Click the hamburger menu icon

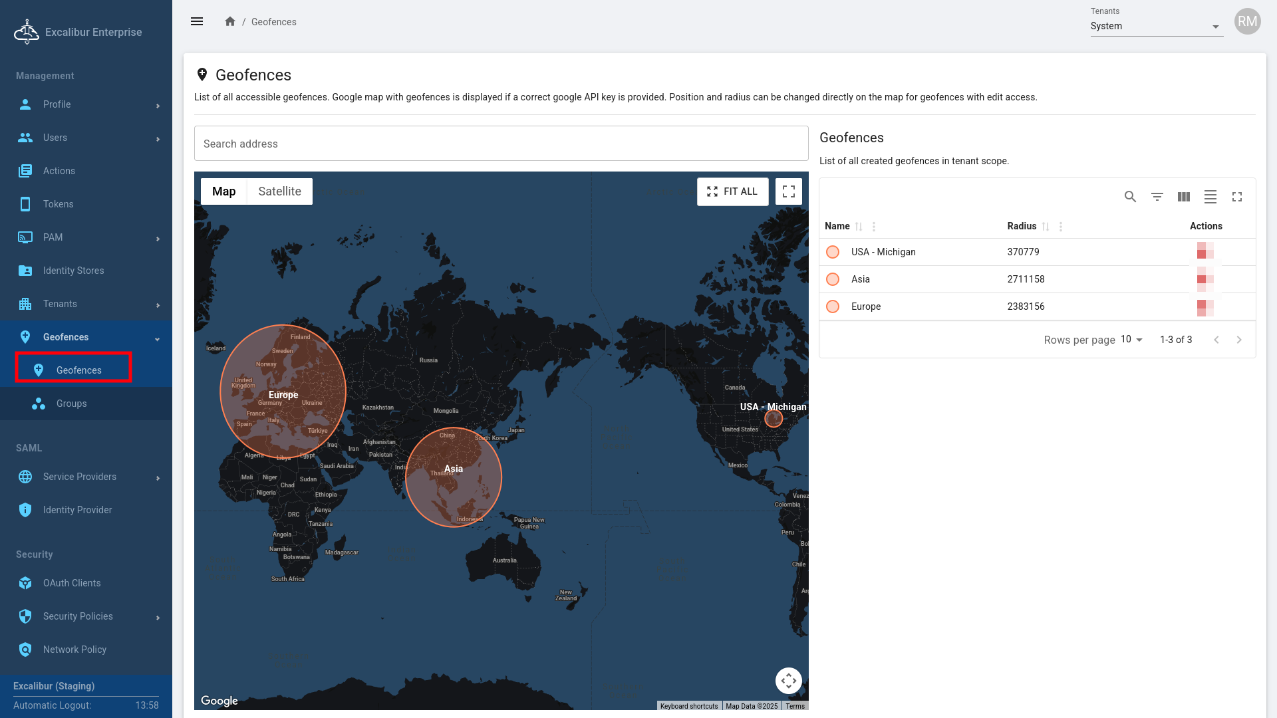(197, 21)
